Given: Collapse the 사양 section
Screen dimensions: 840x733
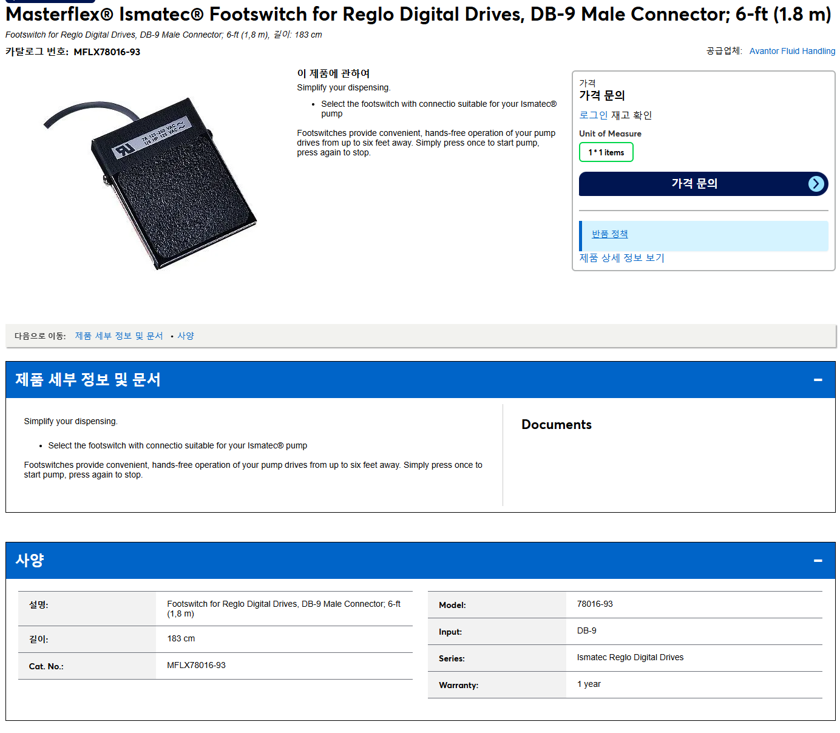Looking at the screenshot, I should (x=818, y=561).
